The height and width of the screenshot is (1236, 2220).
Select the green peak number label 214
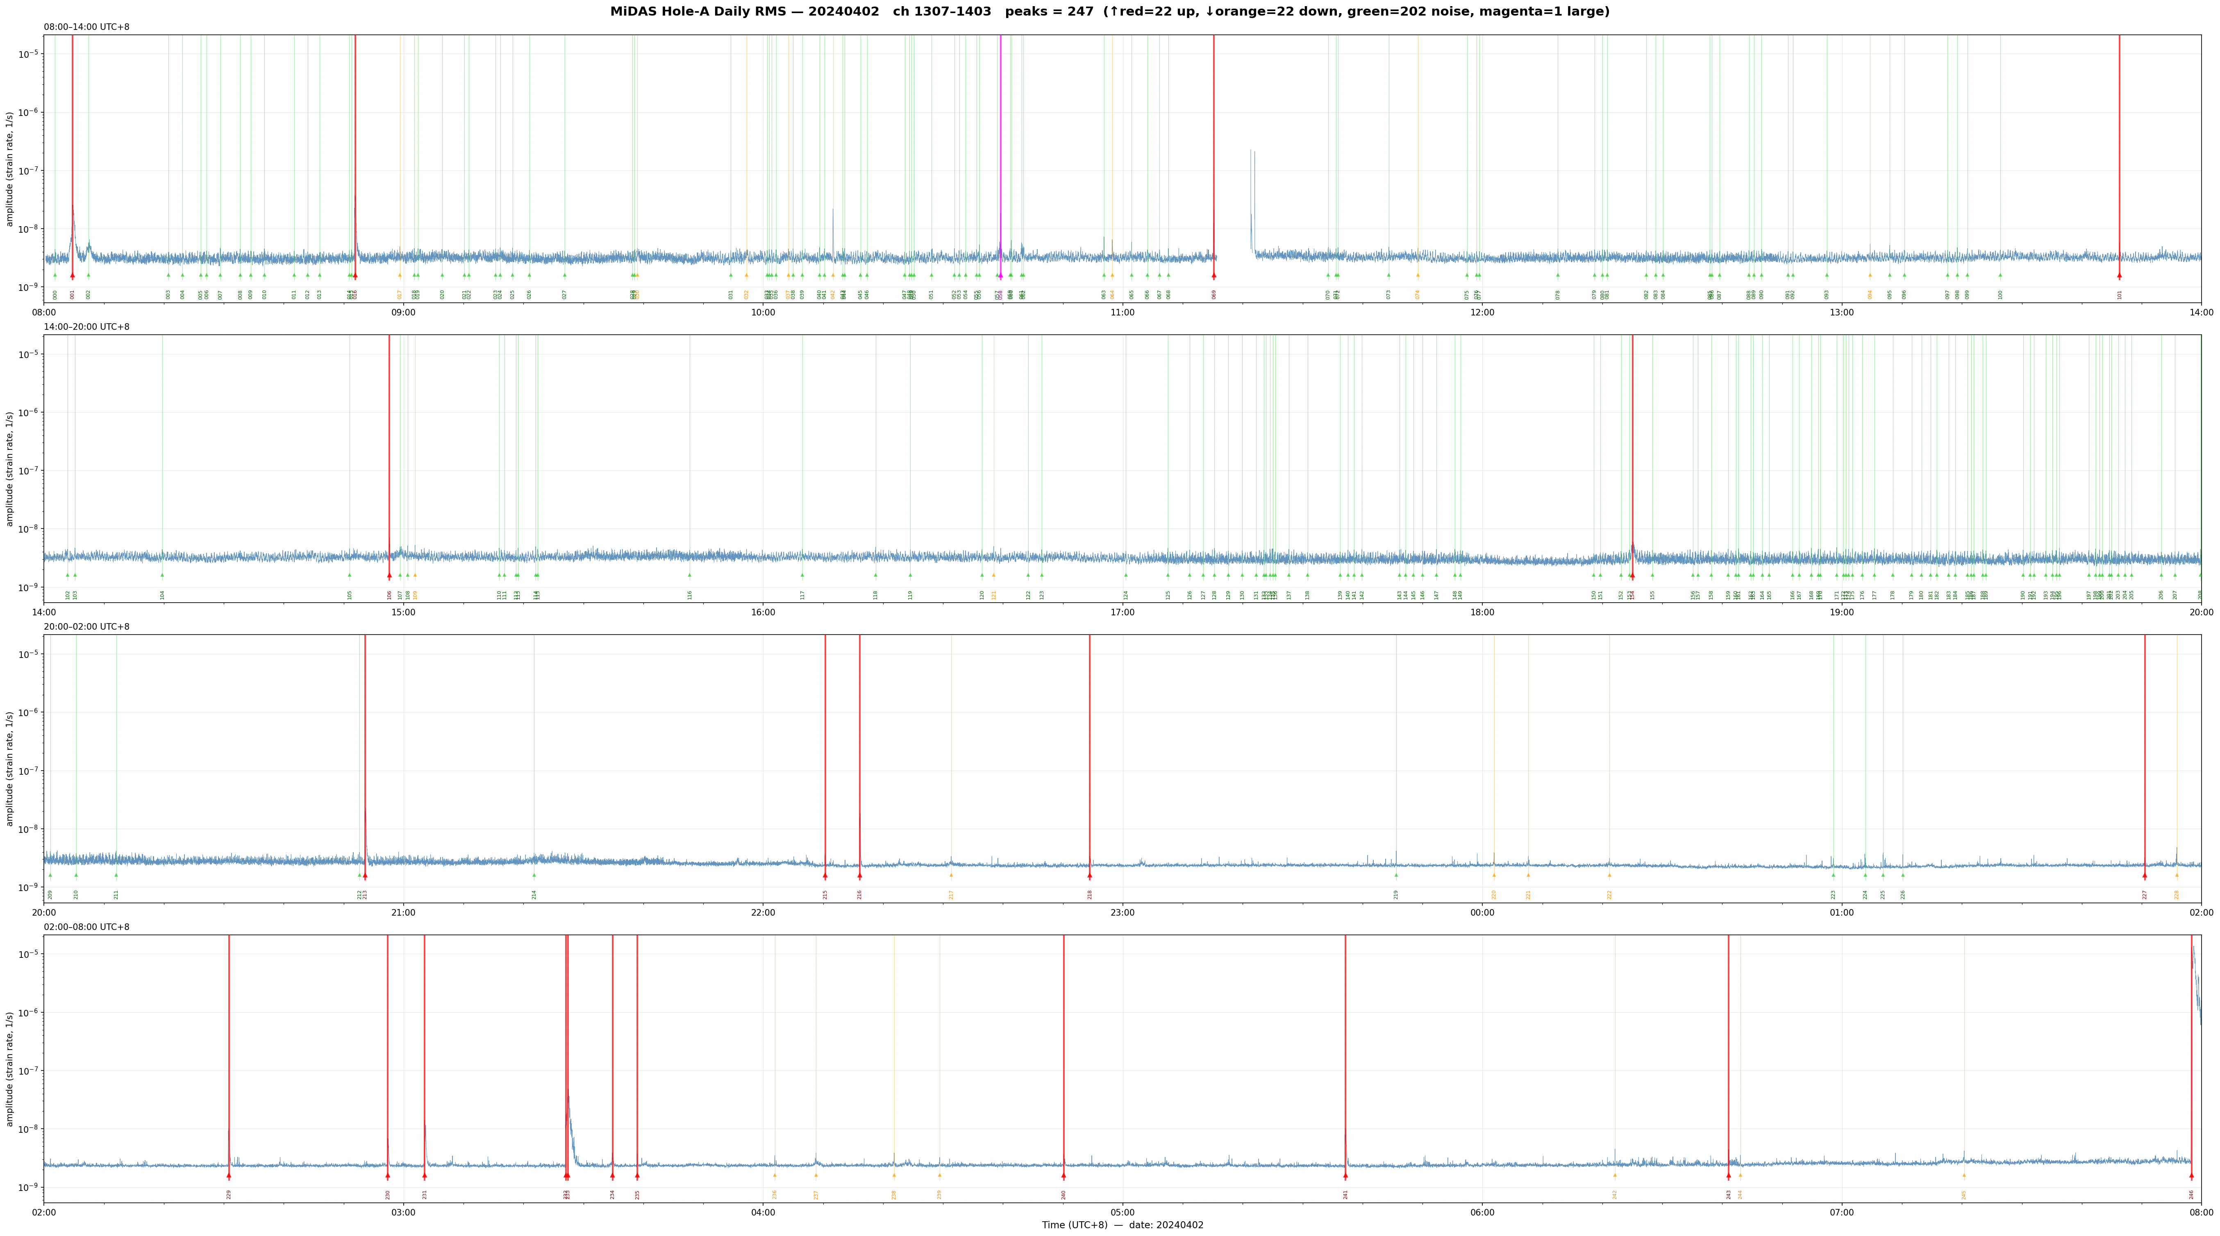(x=534, y=894)
